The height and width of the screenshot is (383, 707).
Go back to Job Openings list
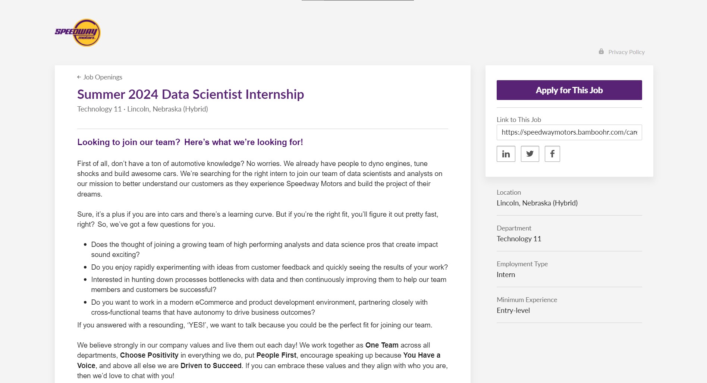pyautogui.click(x=103, y=77)
